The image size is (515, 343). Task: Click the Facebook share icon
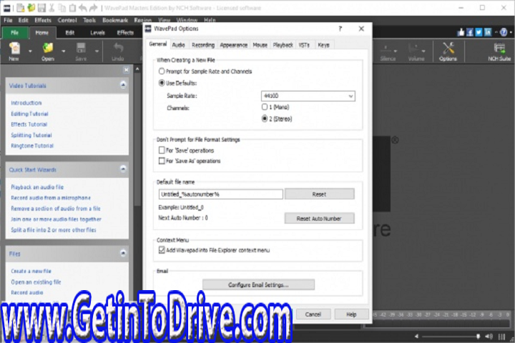470,32
